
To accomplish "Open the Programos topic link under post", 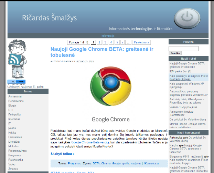I will (x=74, y=164).
